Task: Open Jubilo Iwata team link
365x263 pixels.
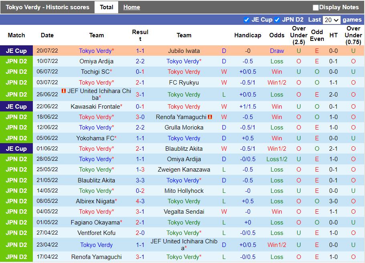Action: point(184,51)
